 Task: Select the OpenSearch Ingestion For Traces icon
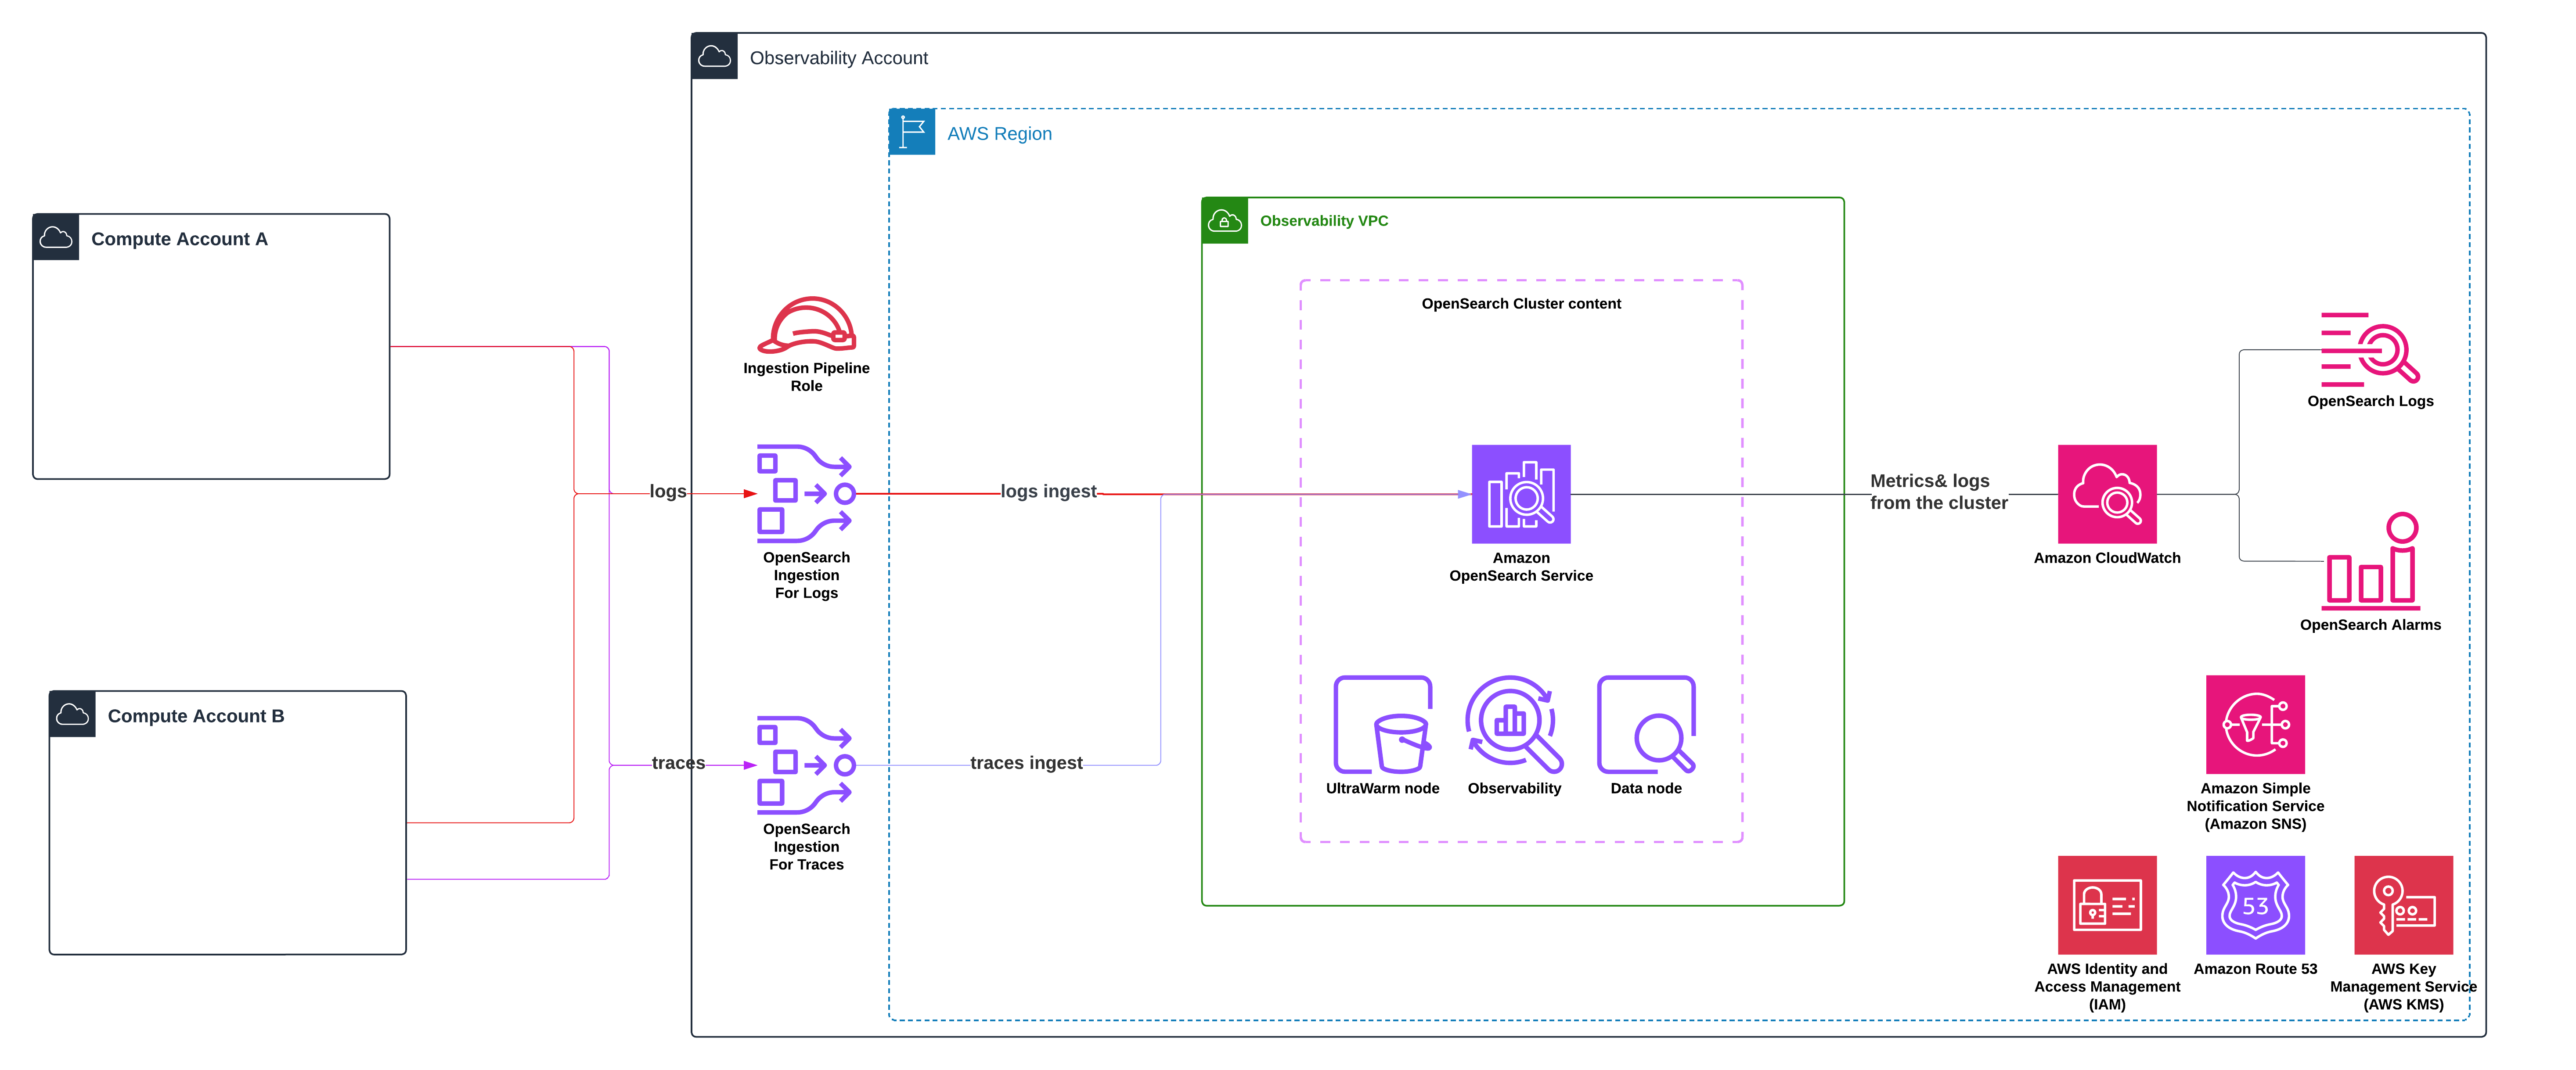[x=806, y=765]
